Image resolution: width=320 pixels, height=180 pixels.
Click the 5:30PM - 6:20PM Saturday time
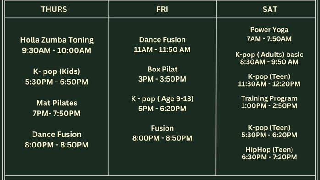coord(269,135)
